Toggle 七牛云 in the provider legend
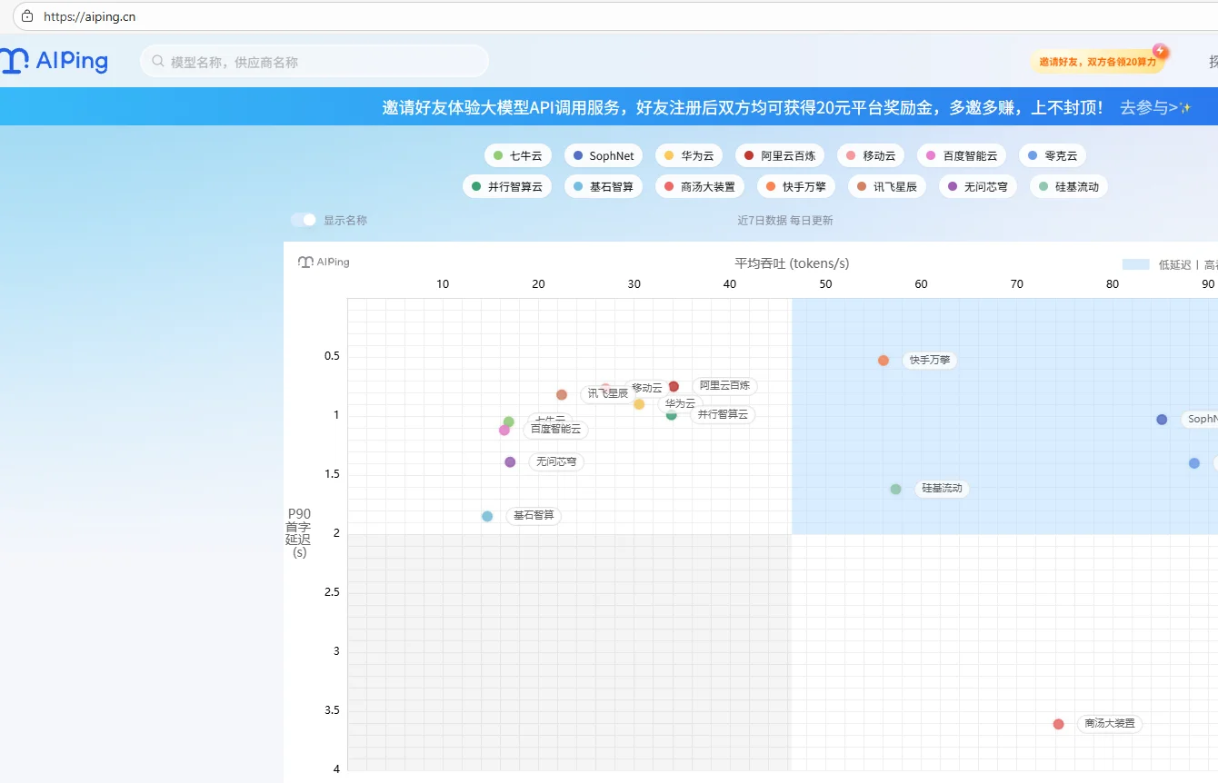 coord(517,155)
